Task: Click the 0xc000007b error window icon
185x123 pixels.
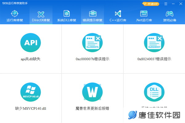Action: point(92,43)
